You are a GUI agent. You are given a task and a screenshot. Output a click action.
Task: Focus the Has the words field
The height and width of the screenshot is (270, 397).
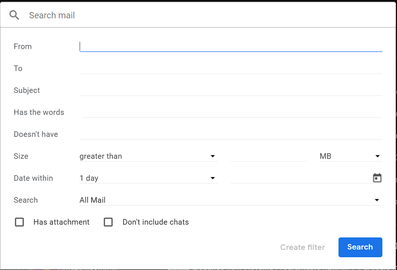click(232, 112)
